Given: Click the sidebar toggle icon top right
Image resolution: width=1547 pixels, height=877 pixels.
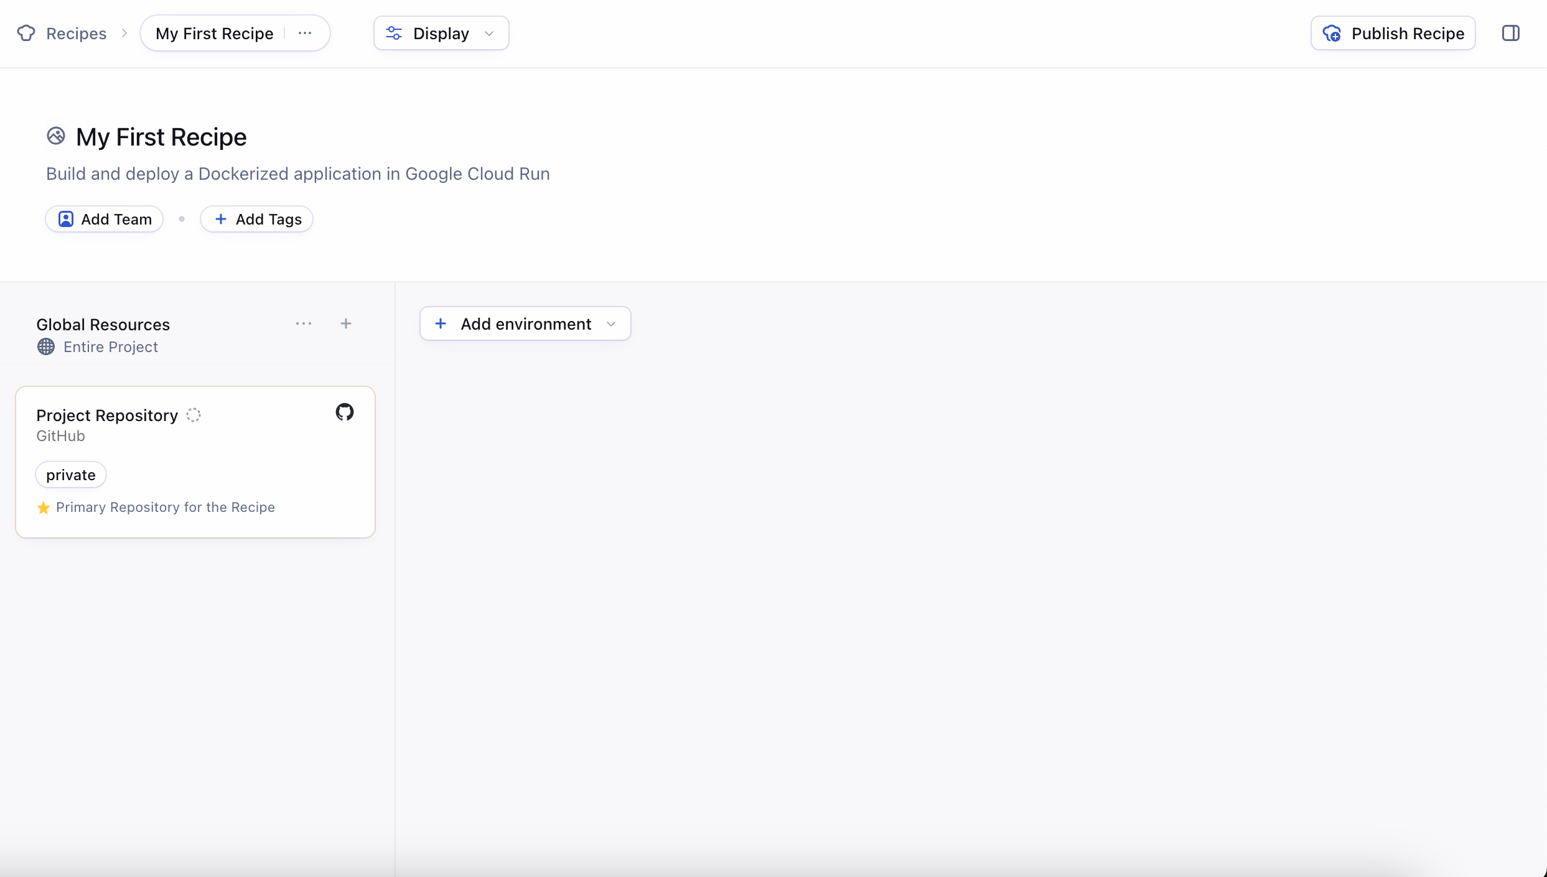Looking at the screenshot, I should tap(1511, 33).
